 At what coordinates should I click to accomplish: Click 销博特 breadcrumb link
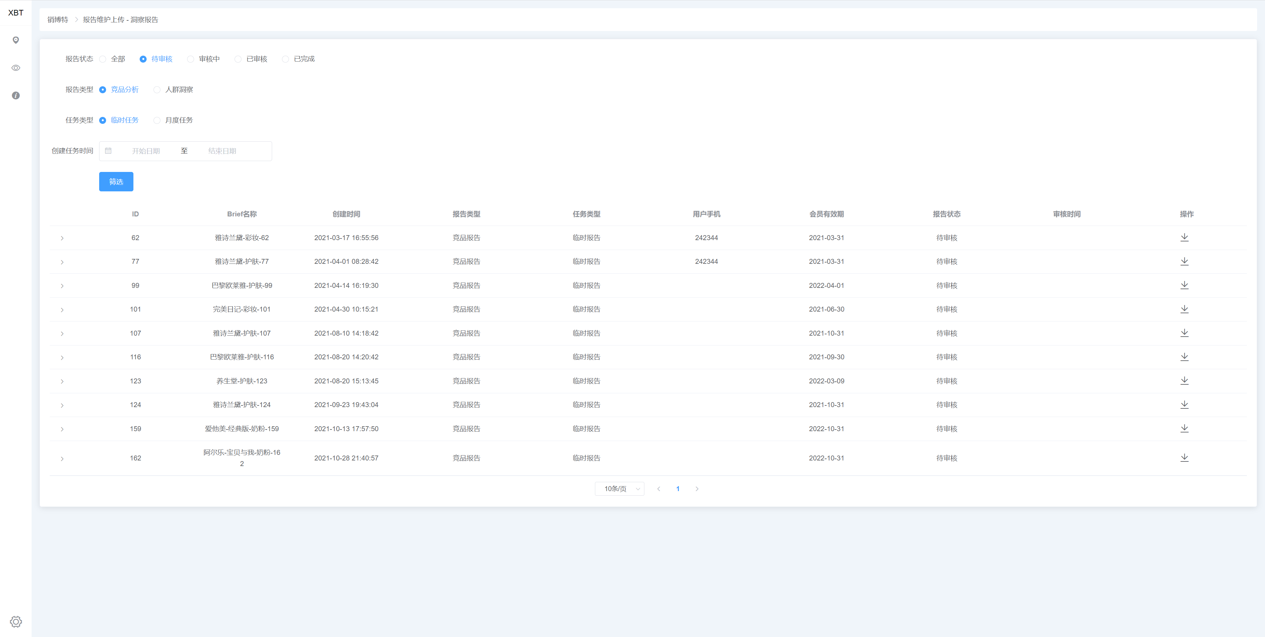pyautogui.click(x=58, y=20)
